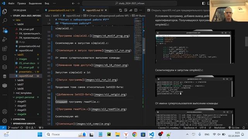Open report04.md in explorer

click(x=26, y=51)
